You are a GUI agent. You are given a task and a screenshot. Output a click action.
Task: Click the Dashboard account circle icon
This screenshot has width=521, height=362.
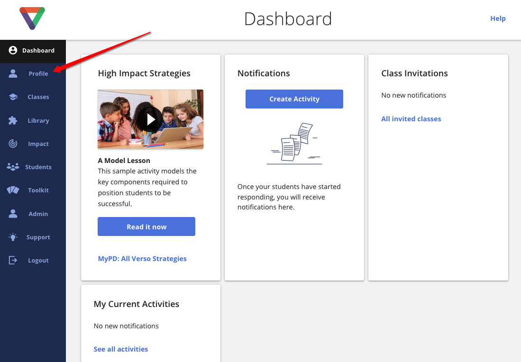(13, 50)
